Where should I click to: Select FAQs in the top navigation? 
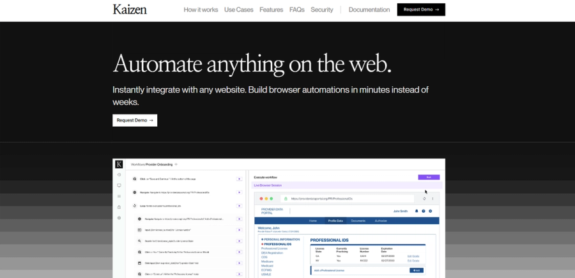[297, 10]
